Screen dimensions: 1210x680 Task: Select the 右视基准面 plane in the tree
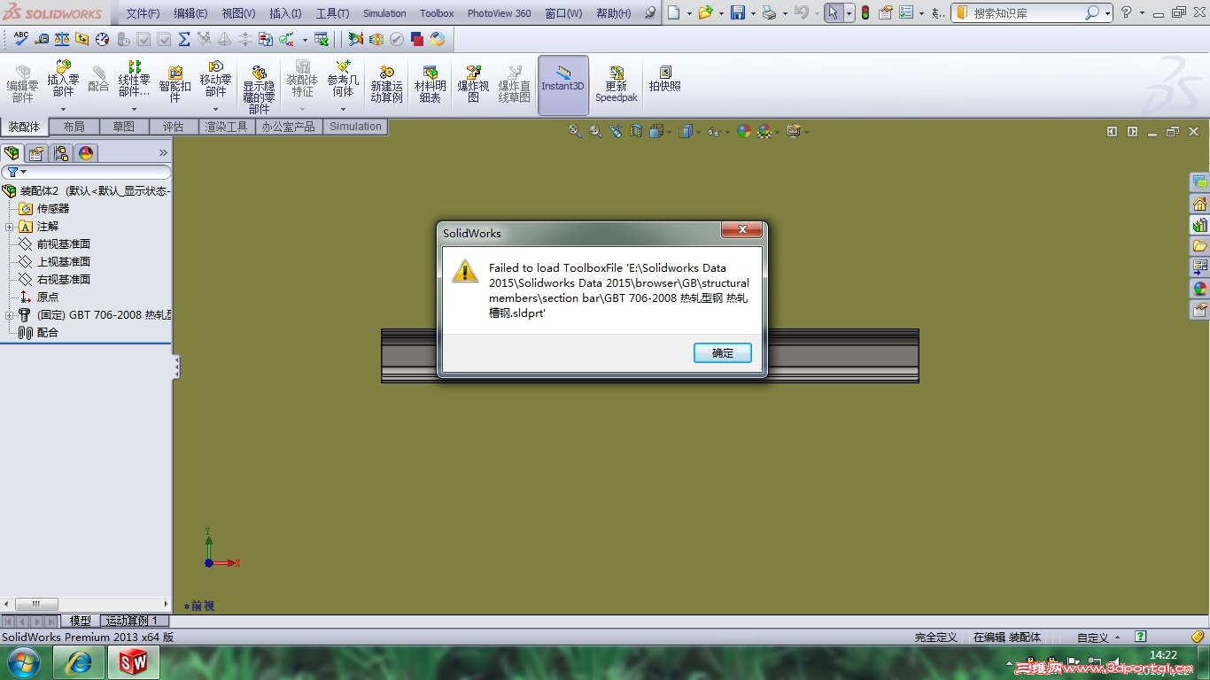(63, 280)
